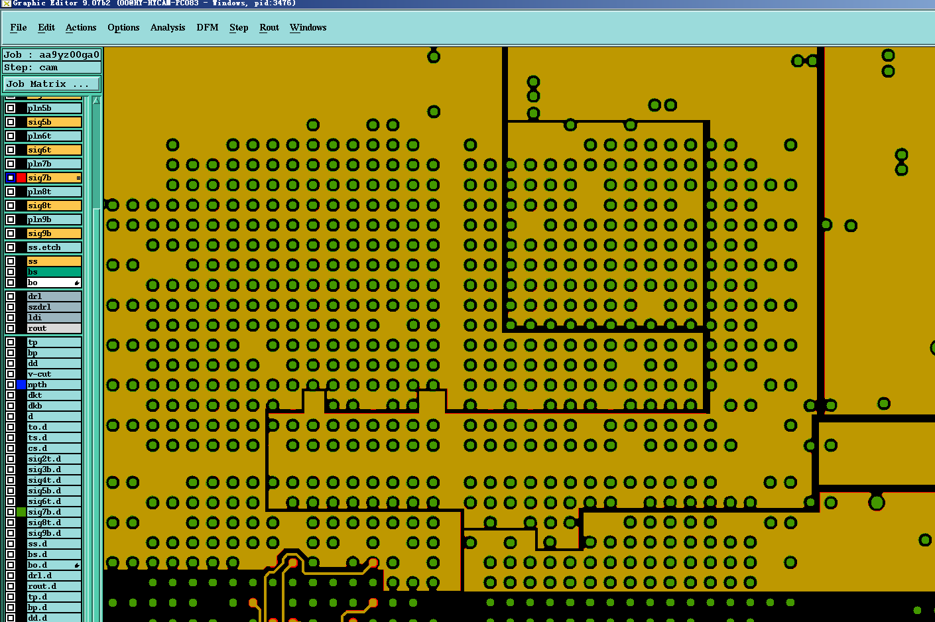Select the rout.d layer name
Image resolution: width=935 pixels, height=622 pixels.
(54, 586)
